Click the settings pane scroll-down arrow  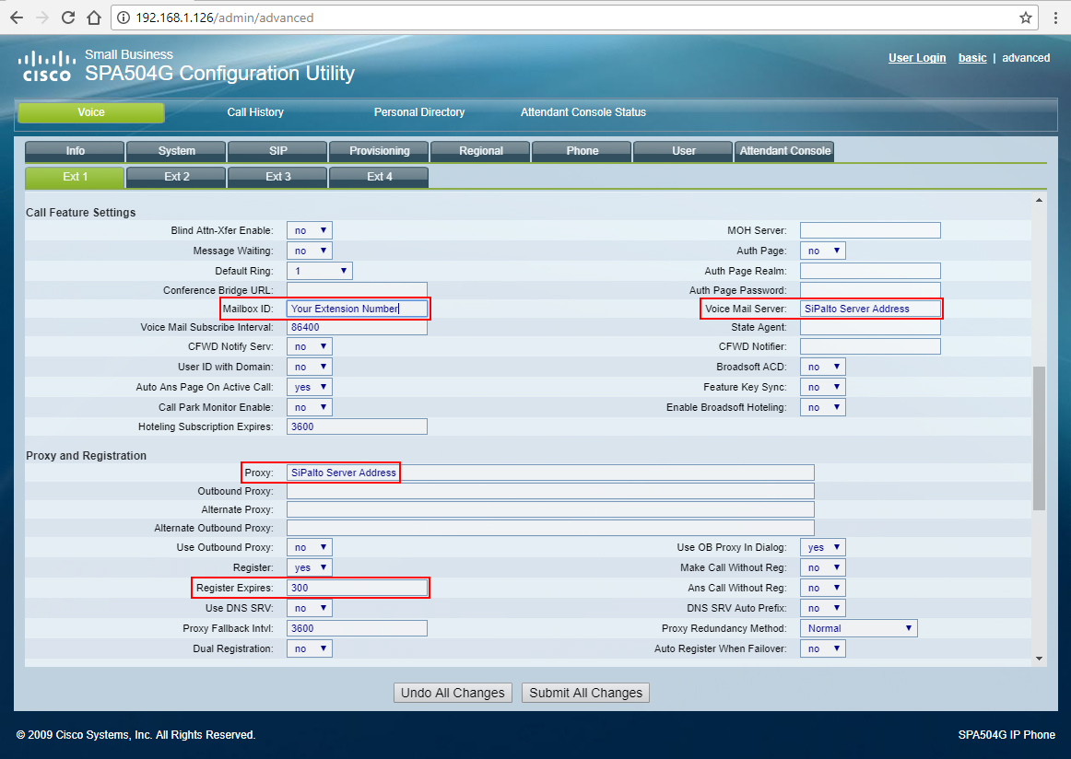coord(1039,659)
